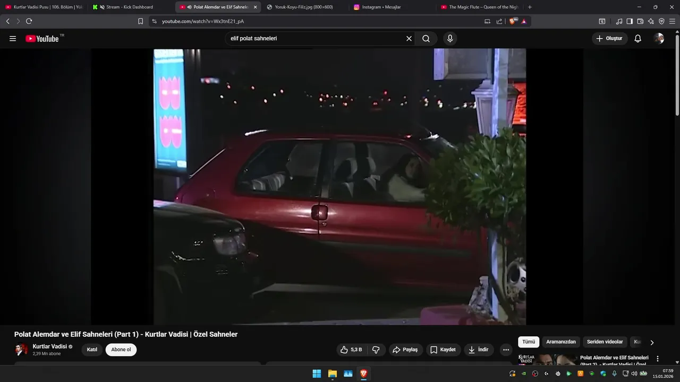680x382 pixels.
Task: Open Leo AI sparkle icon
Action: pos(651,21)
